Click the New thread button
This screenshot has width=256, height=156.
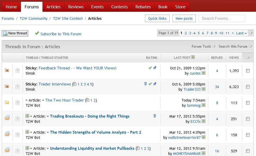click(x=15, y=33)
